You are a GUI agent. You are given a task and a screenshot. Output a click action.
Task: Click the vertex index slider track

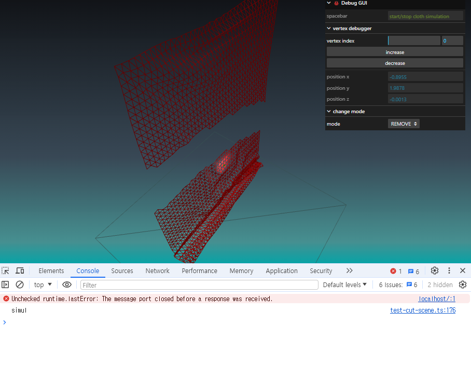[414, 40]
